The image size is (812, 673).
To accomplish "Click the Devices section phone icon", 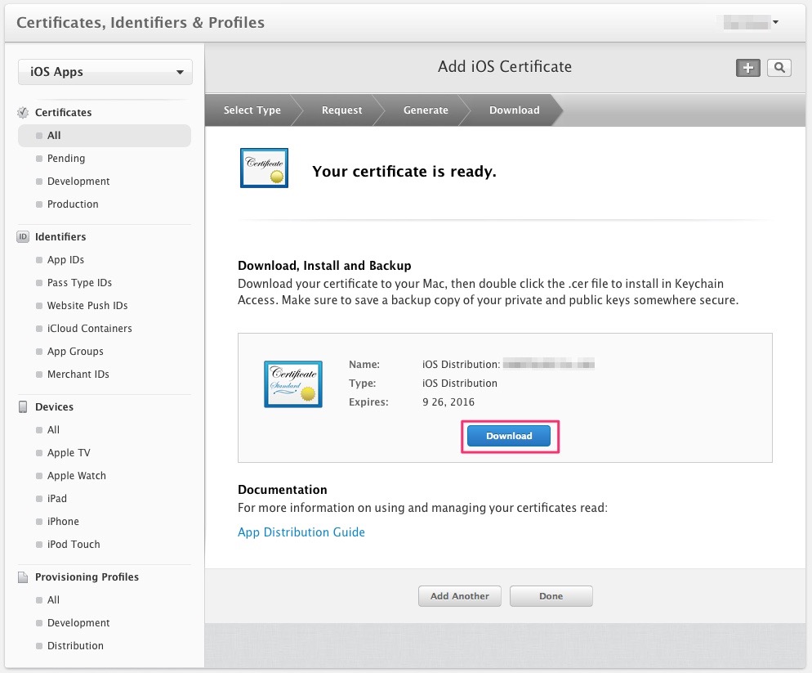I will point(23,407).
